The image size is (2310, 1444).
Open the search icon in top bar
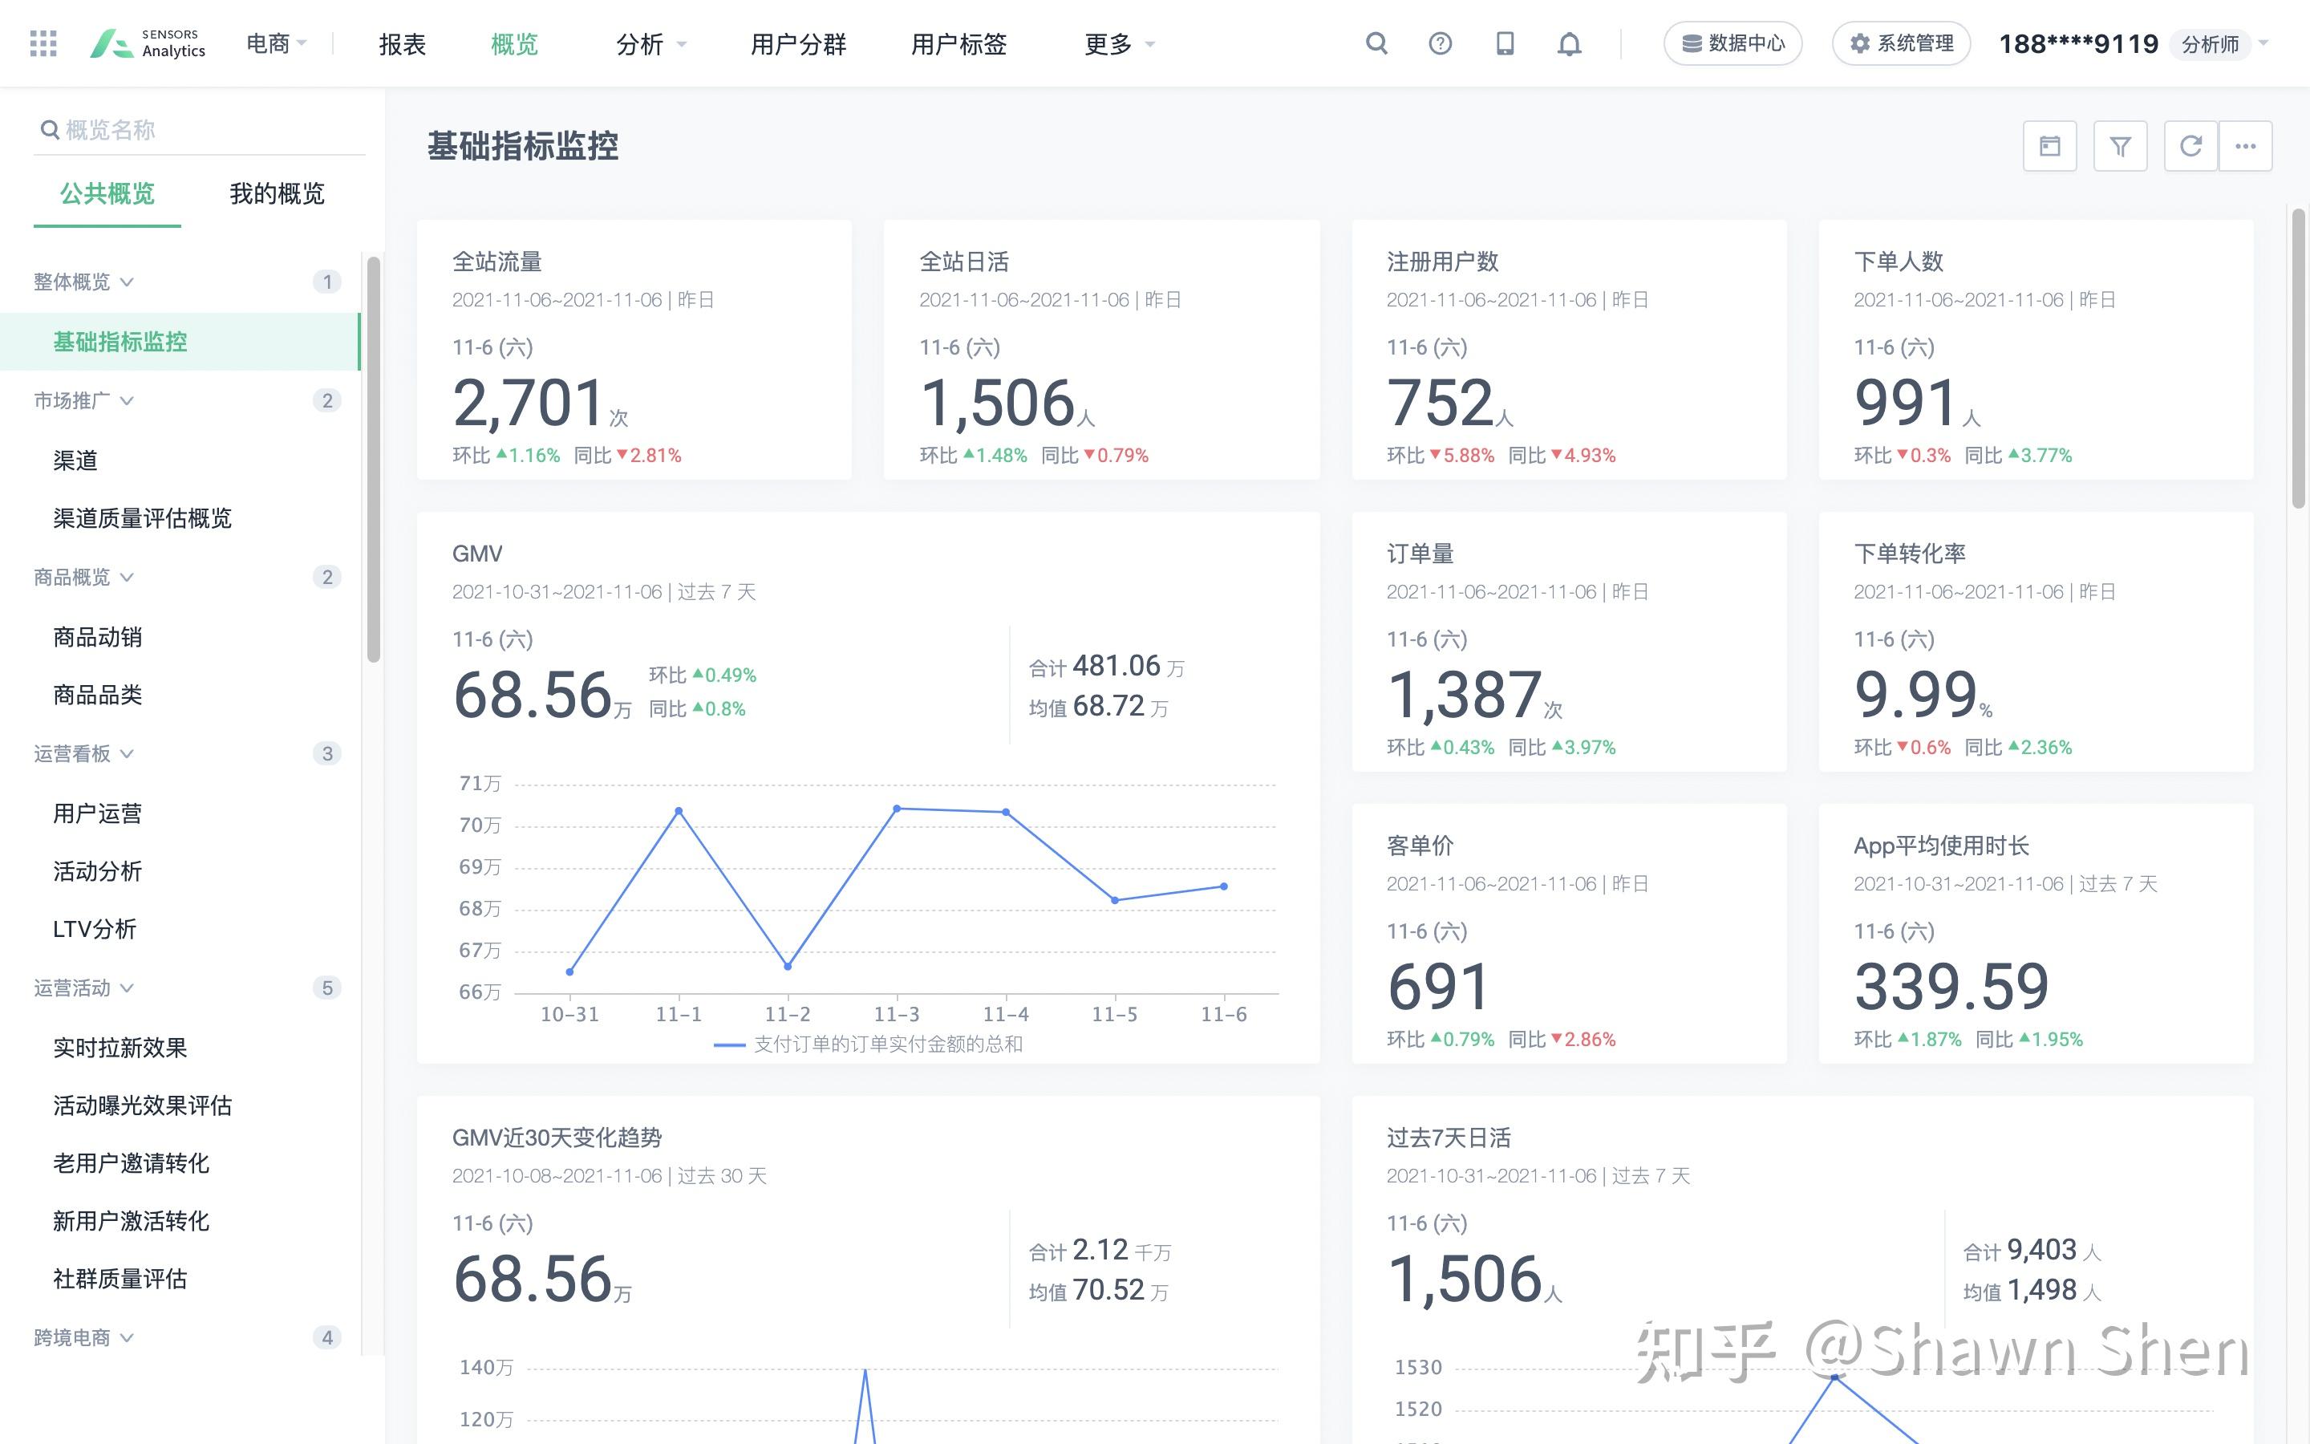tap(1376, 43)
